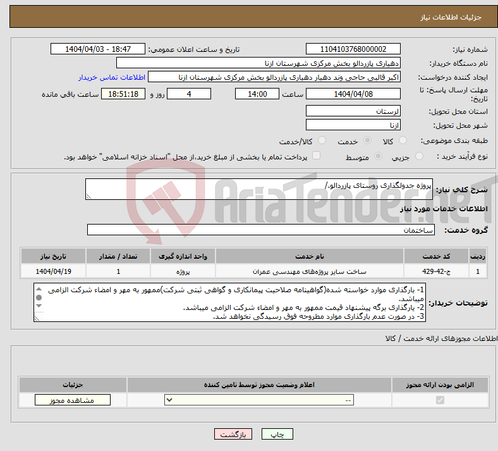
Task: Click the جزئیات column header in permits table
Action: pyautogui.click(x=73, y=385)
